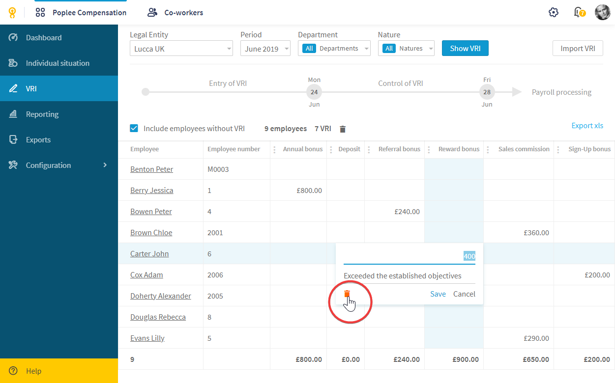The image size is (615, 383).
Task: Delete all VRI with the header trash icon
Action: coord(343,129)
